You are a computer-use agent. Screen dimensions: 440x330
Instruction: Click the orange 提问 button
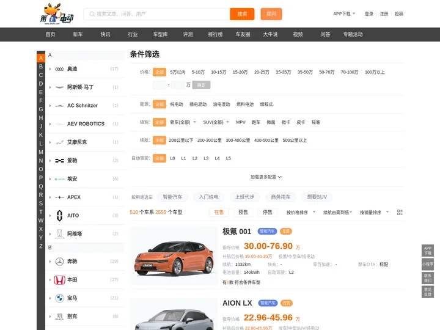(x=271, y=14)
